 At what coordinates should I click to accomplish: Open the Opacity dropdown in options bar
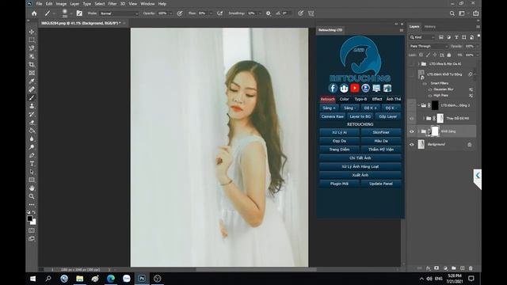tap(171, 13)
